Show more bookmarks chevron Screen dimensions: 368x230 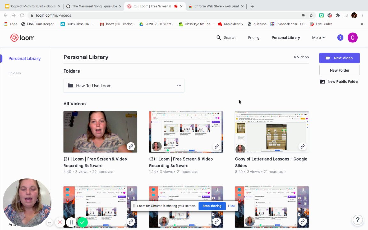(x=362, y=24)
